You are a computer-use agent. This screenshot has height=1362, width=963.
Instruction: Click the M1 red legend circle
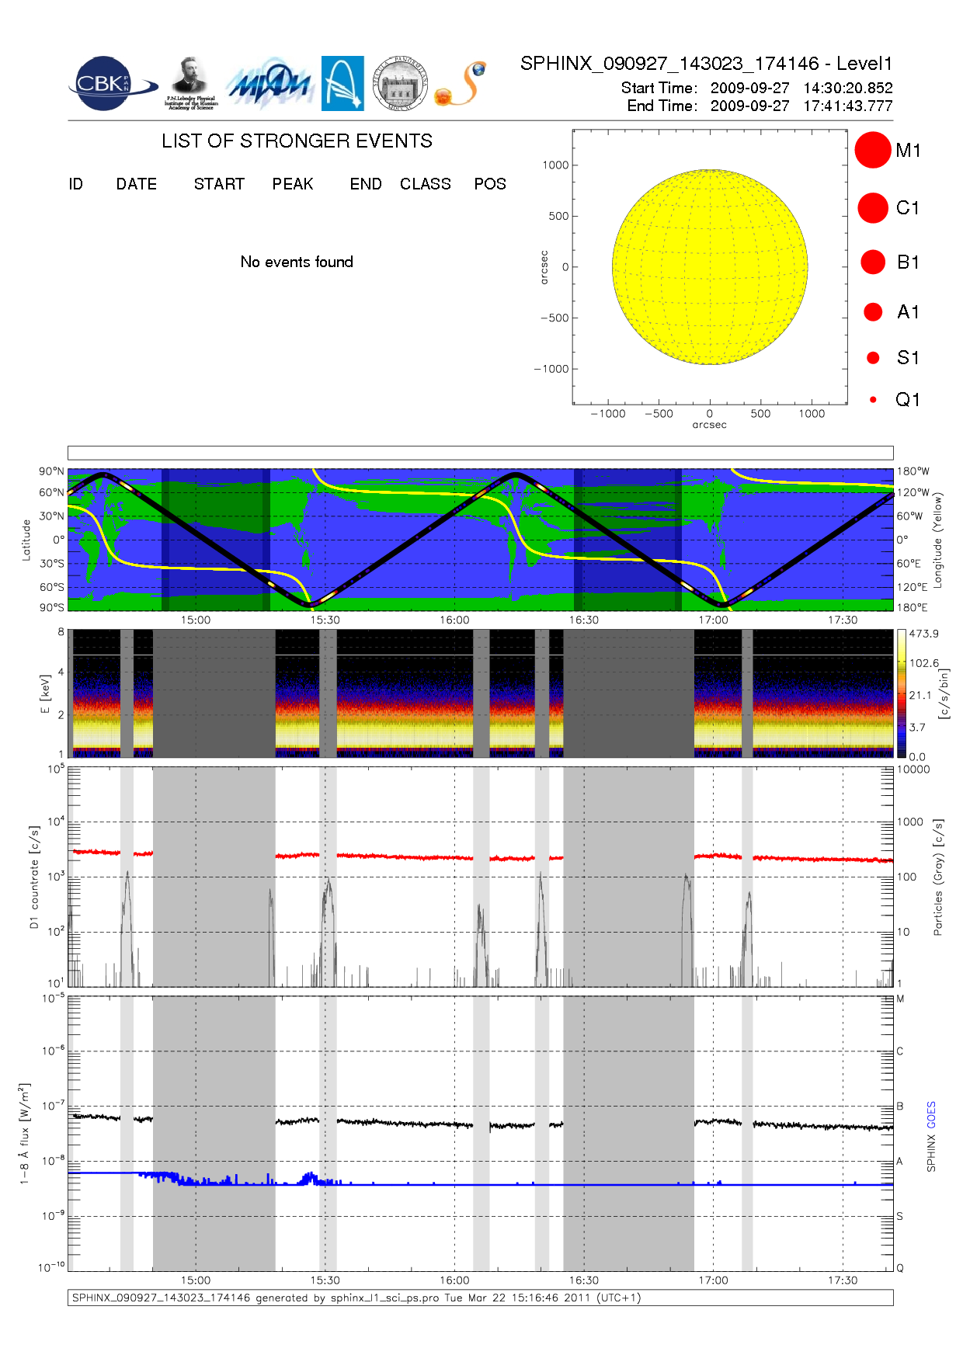(x=872, y=150)
